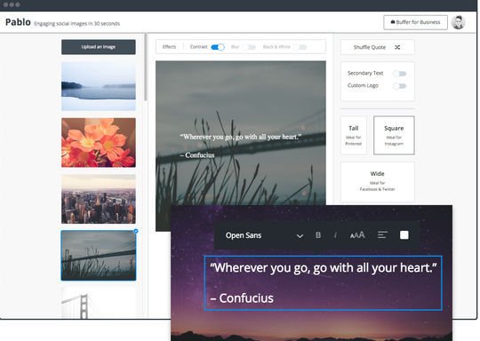The image size is (480, 341).
Task: Select the Wide Facebook & Twitter size
Action: click(378, 182)
